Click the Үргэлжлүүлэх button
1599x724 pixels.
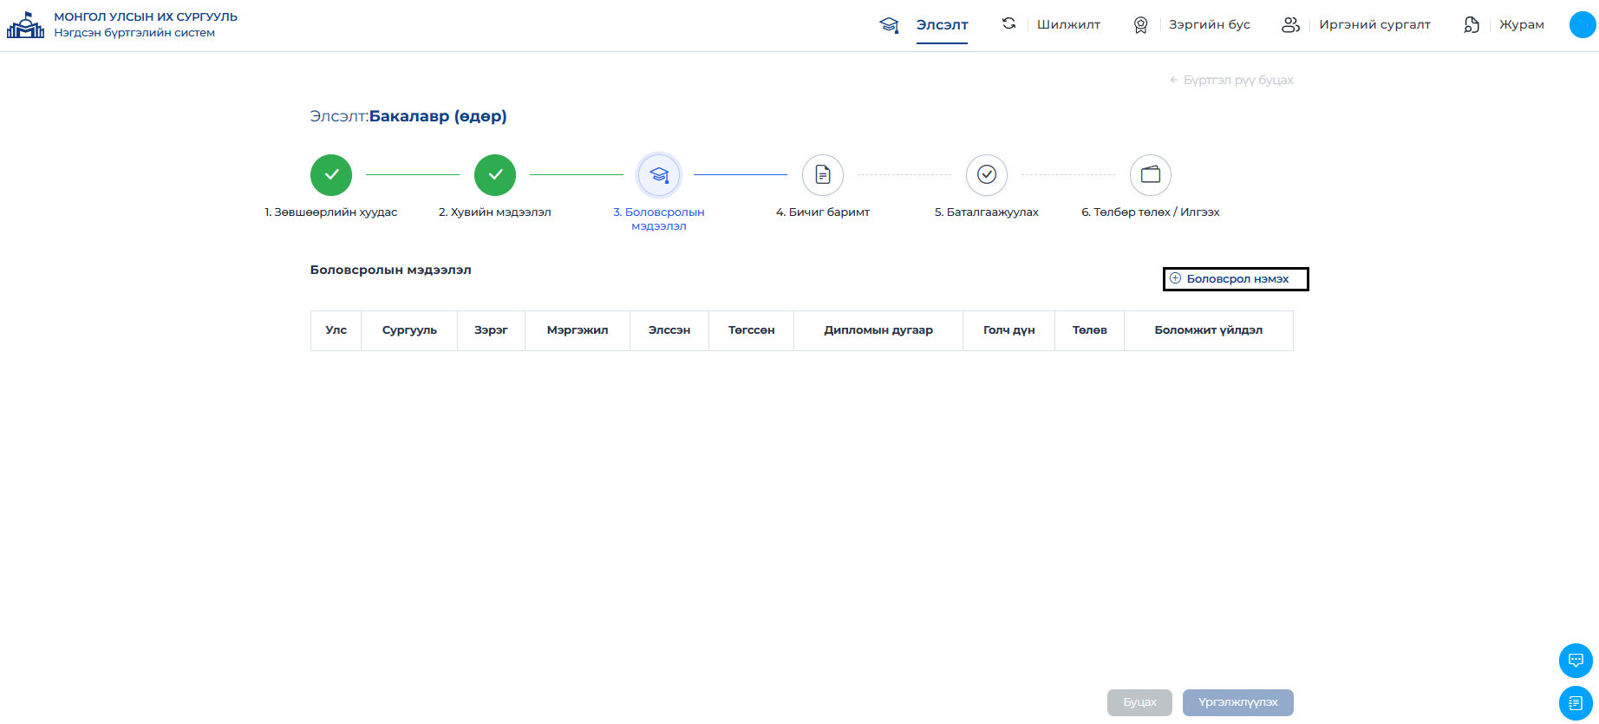point(1238,702)
